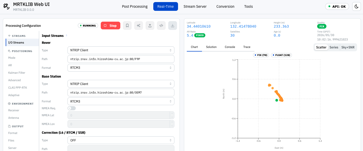Open the Real-Time tab

tap(166, 6)
